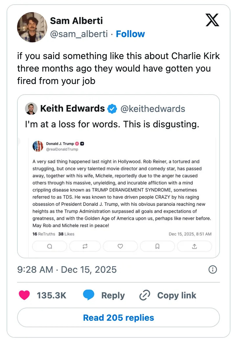Click the Reply label
Image resolution: width=239 pixels, height=344 pixels.
coord(113,295)
